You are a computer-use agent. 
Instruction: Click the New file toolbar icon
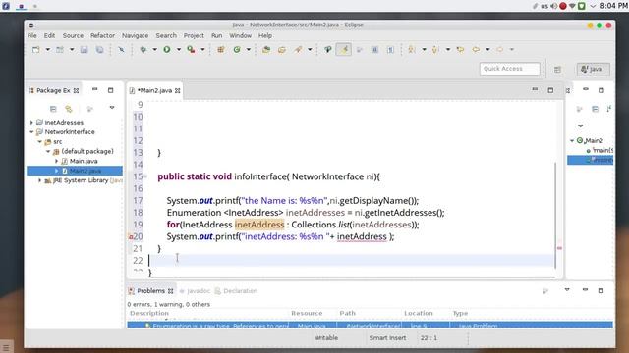pos(36,50)
